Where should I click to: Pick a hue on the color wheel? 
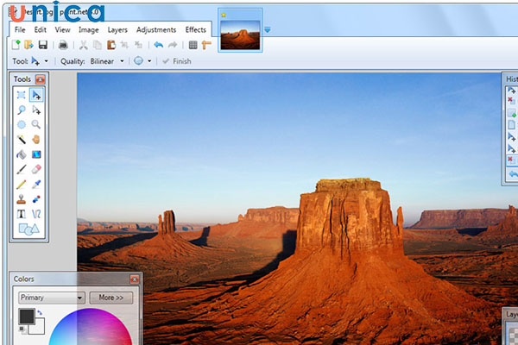point(90,327)
